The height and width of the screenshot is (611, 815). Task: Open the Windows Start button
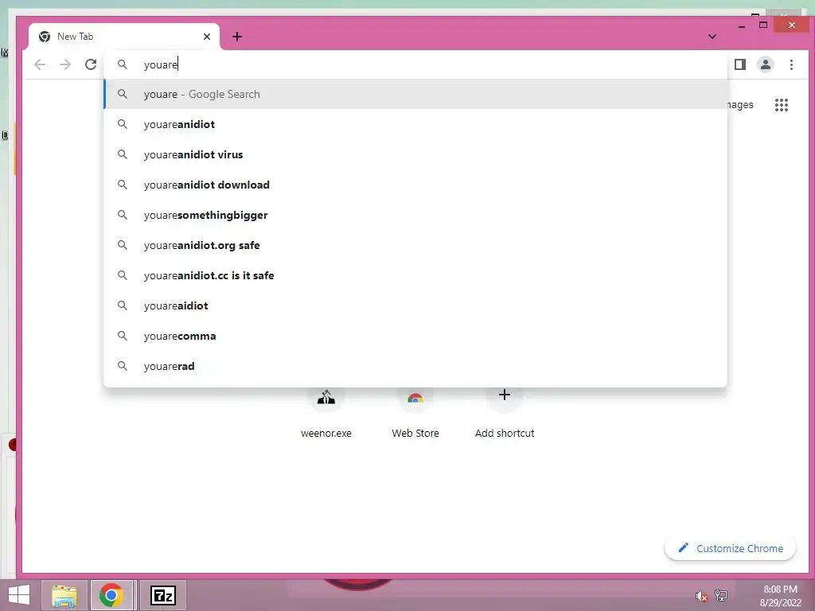click(19, 595)
